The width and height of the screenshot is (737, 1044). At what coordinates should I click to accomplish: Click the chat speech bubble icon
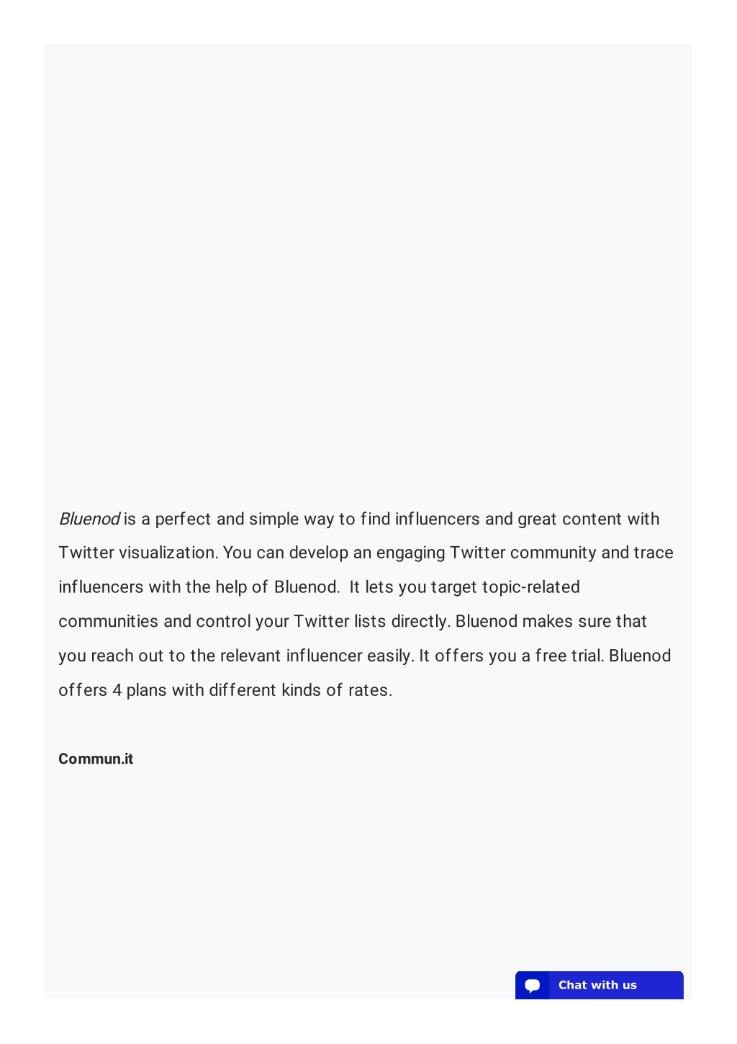click(x=533, y=985)
